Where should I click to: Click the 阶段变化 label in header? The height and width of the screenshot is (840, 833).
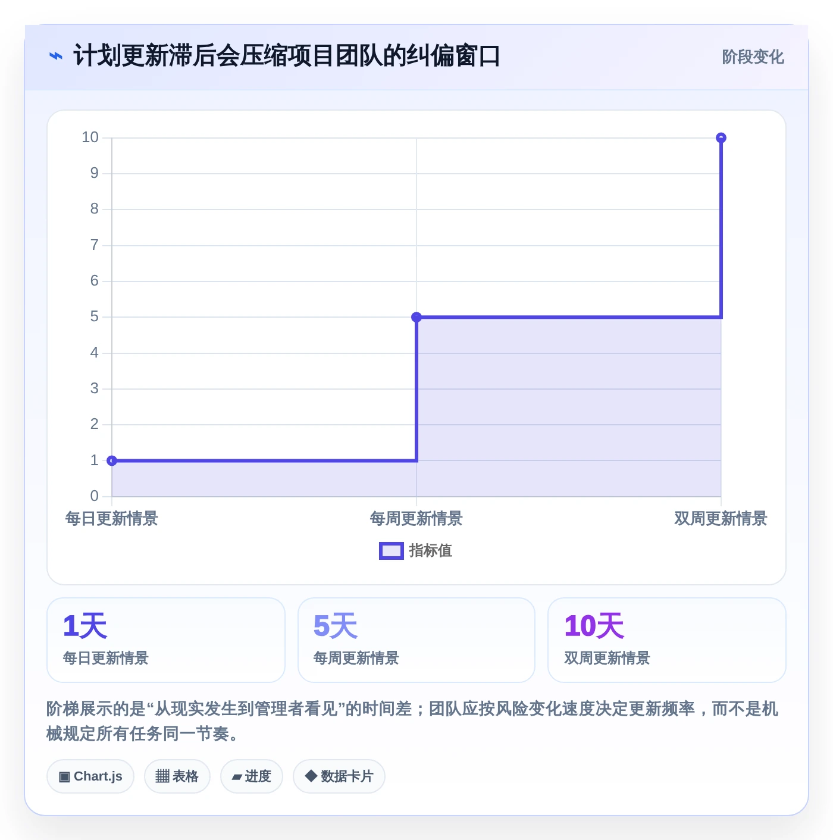(753, 57)
